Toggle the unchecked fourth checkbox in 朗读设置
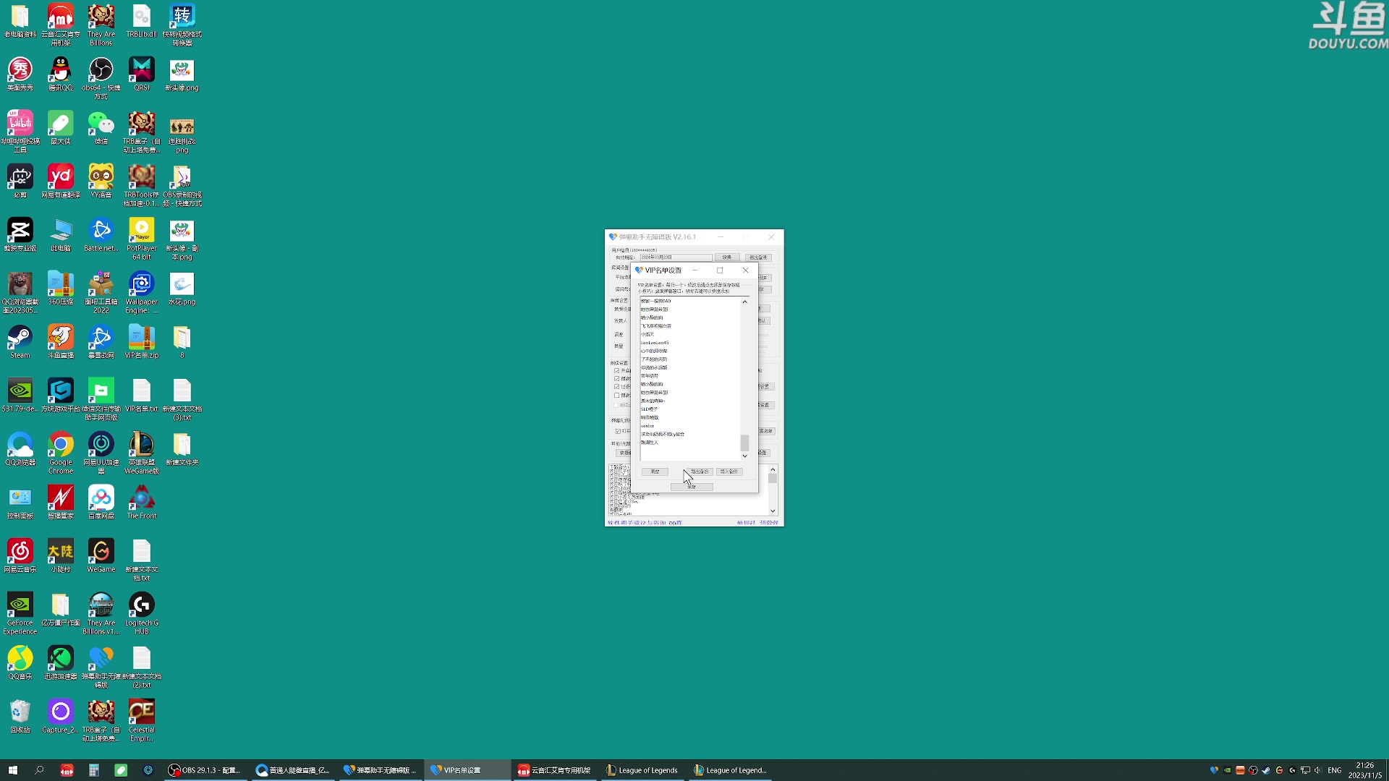The width and height of the screenshot is (1389, 781). click(617, 395)
